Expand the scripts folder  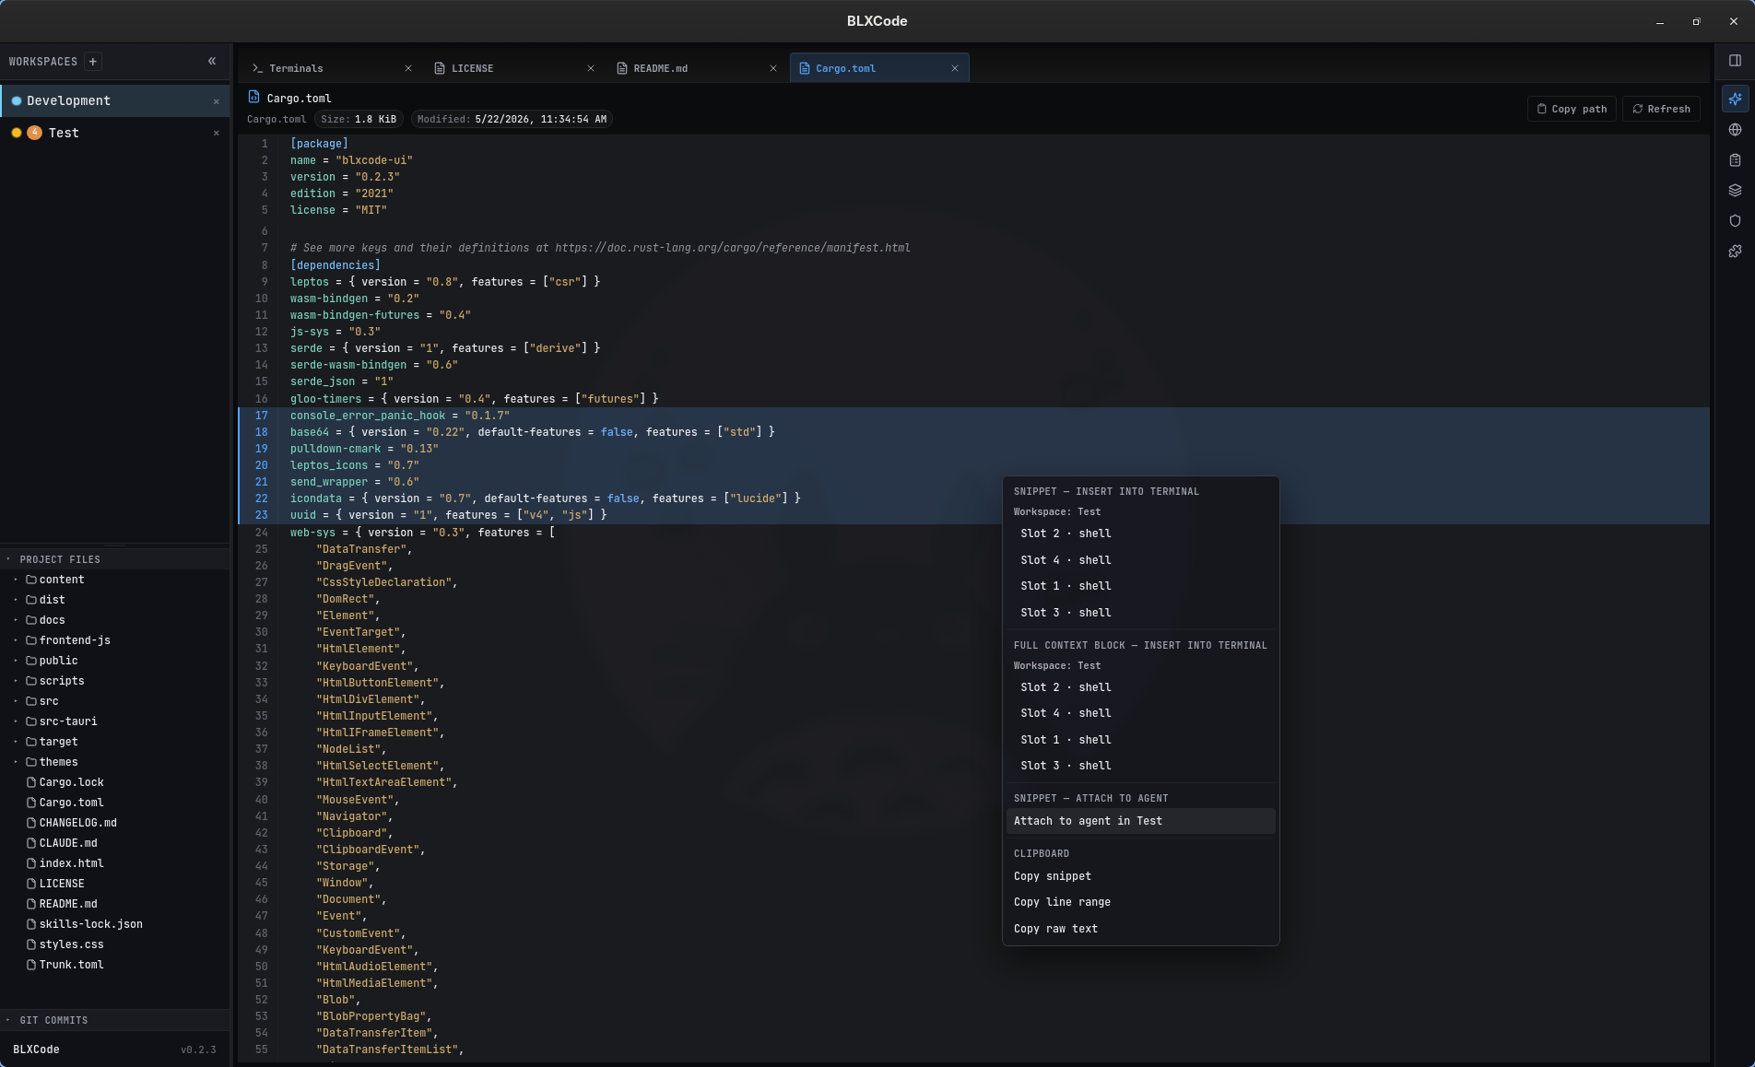click(x=114, y=681)
